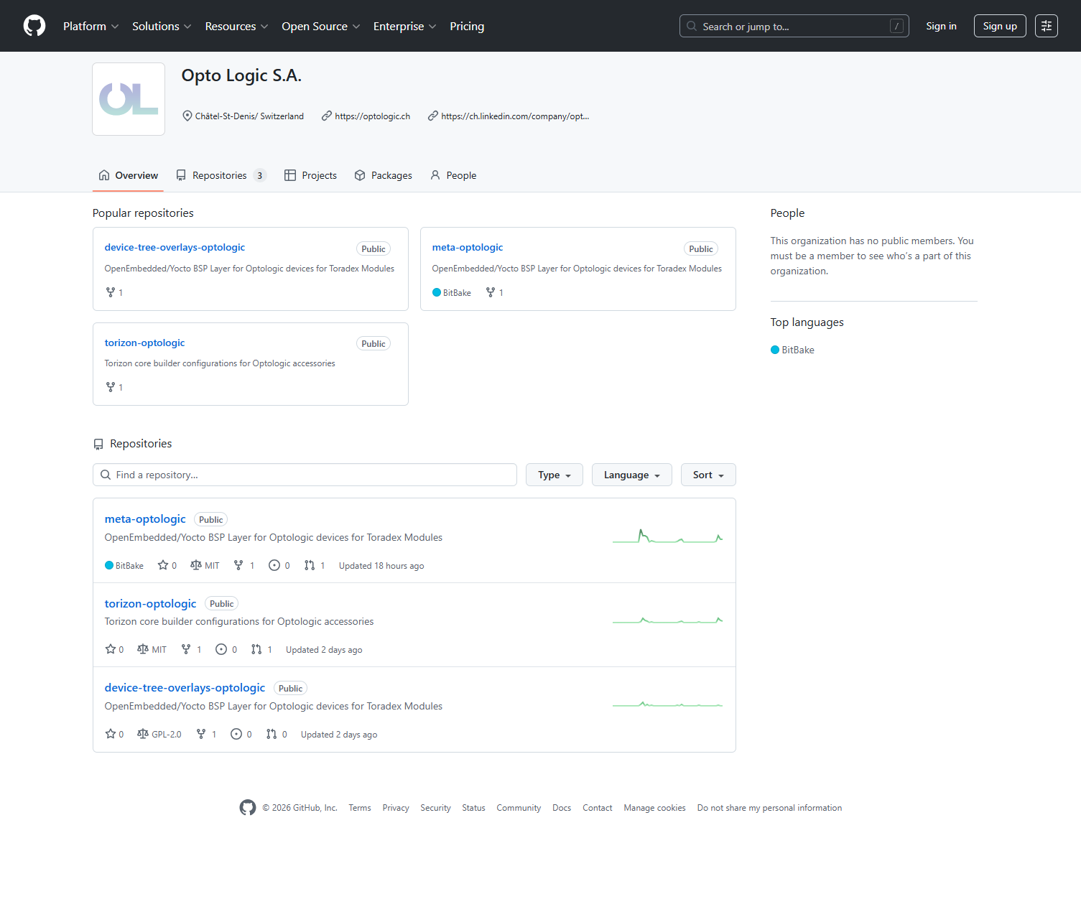Open meta-optologic in the repositories list
The width and height of the screenshot is (1081, 912).
click(145, 518)
